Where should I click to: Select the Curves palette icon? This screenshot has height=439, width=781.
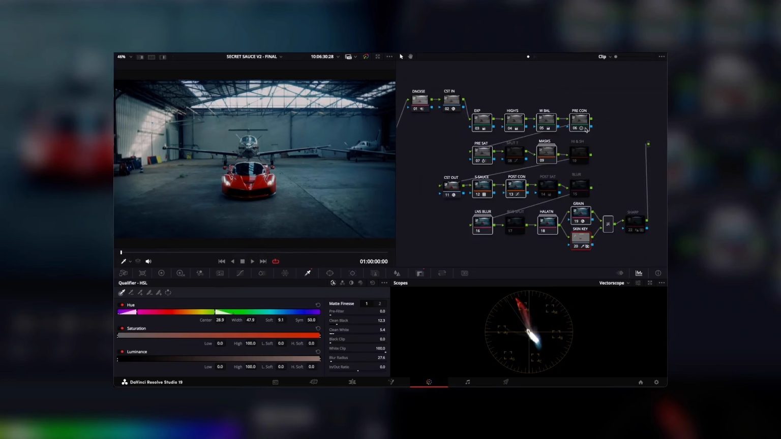[x=240, y=273]
